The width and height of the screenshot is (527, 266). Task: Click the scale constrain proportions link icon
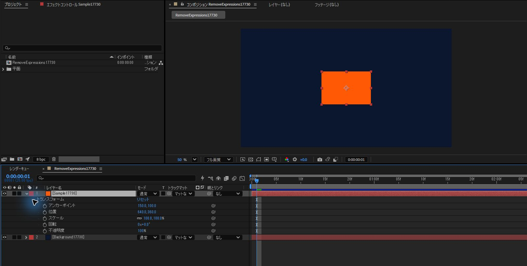pyautogui.click(x=139, y=218)
